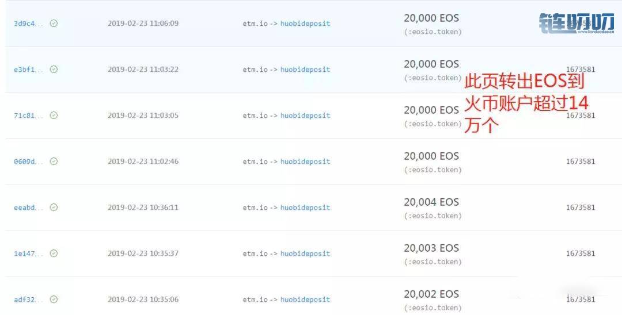Open transaction hash 3d9c4
Image resolution: width=622 pixels, height=315 pixels.
pos(28,24)
